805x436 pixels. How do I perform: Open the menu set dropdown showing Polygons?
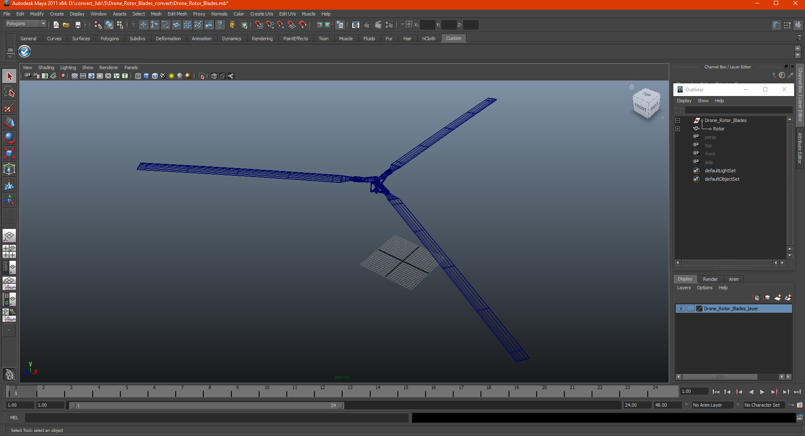pos(26,24)
